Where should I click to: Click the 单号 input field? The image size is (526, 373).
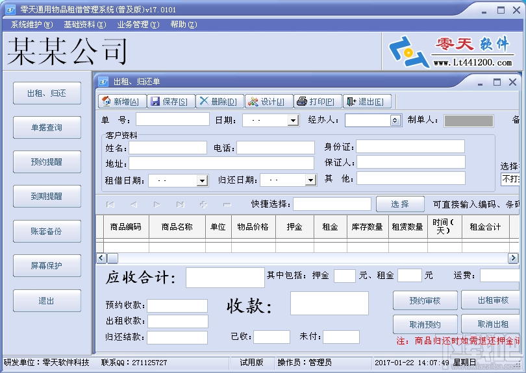pyautogui.click(x=173, y=119)
